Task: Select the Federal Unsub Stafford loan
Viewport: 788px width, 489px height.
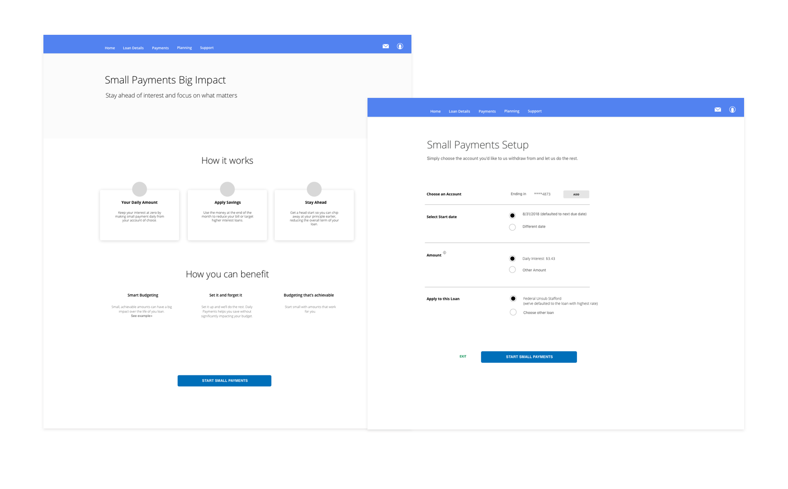Action: (x=513, y=298)
